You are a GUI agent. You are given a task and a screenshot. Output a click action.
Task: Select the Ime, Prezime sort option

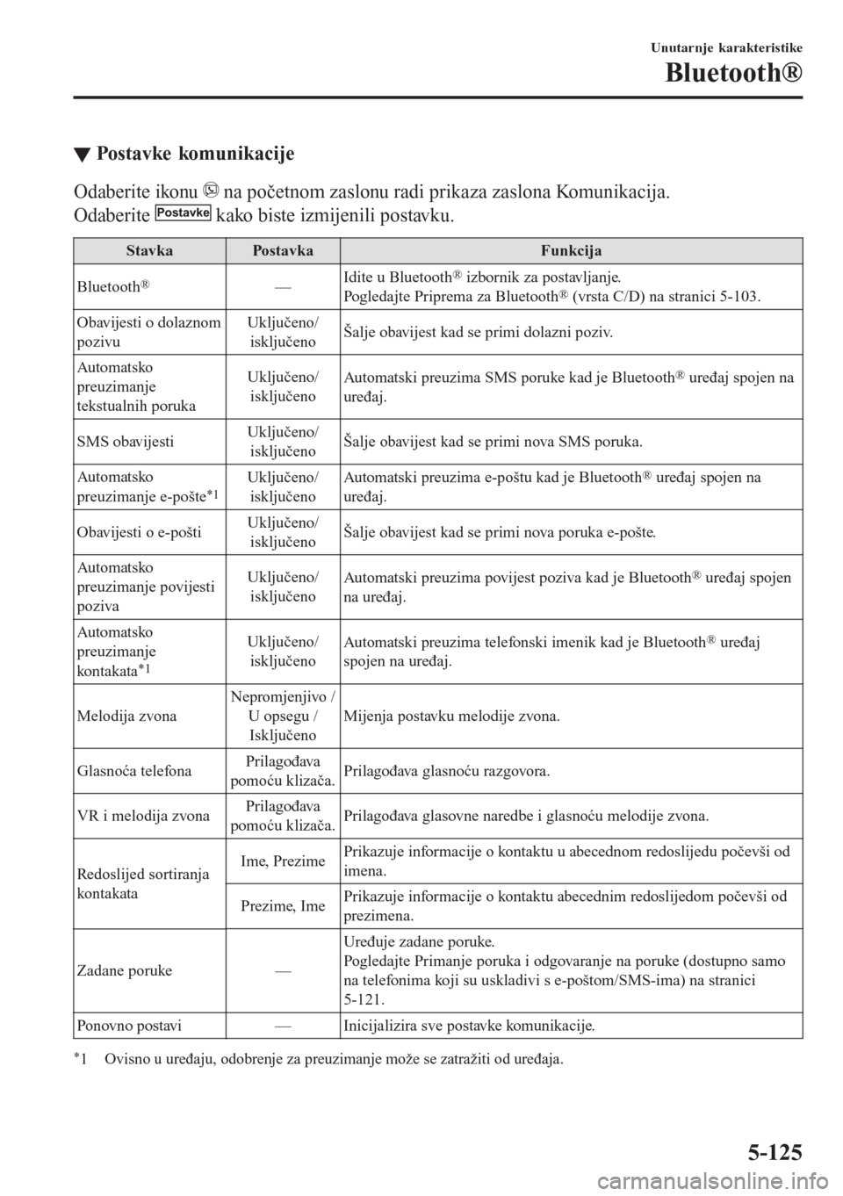(283, 861)
